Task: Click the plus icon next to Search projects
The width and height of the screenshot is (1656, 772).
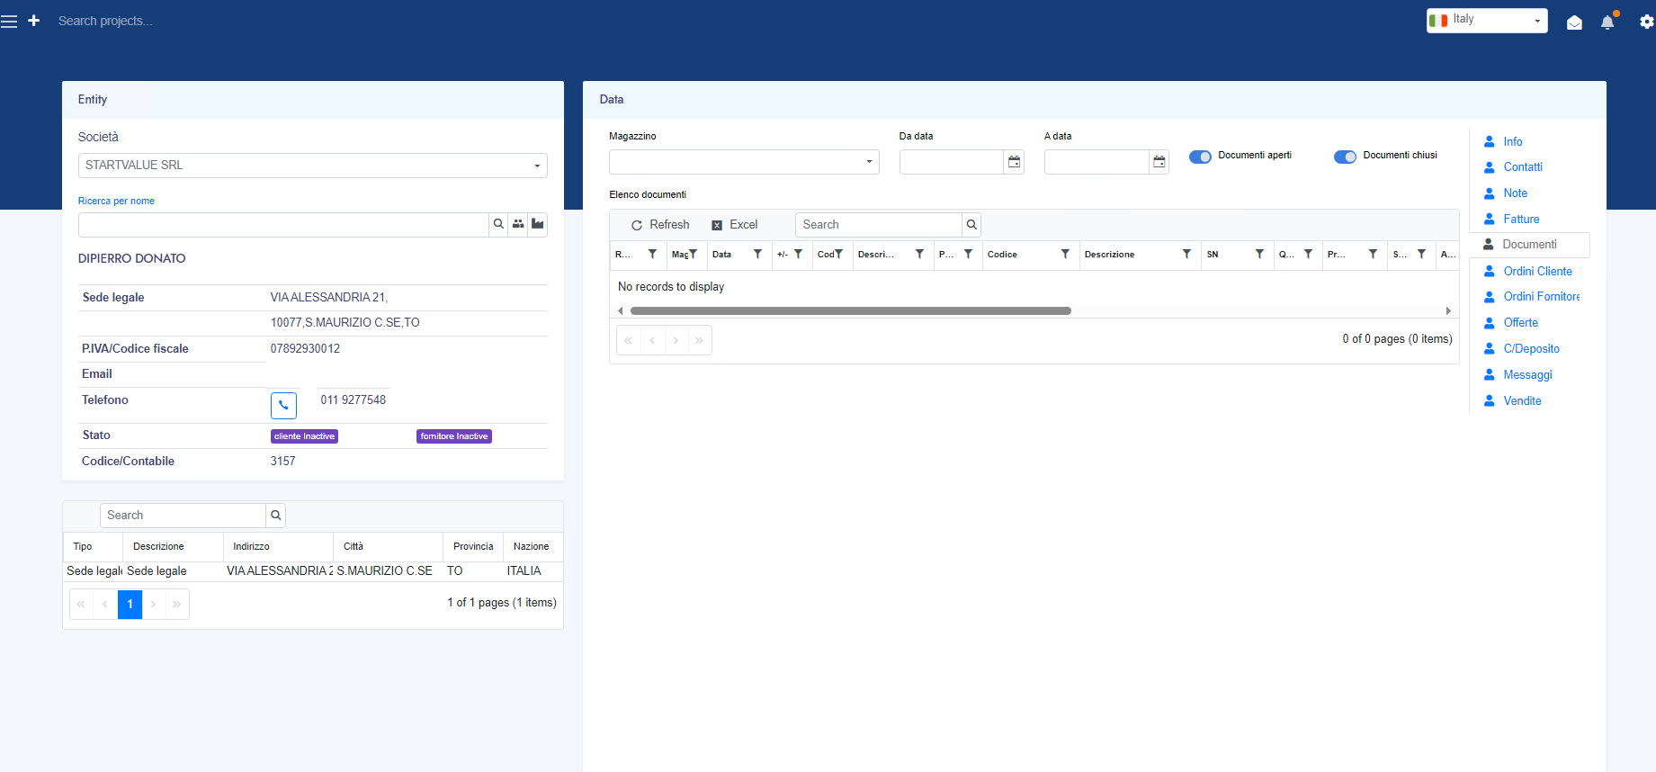Action: (34, 21)
